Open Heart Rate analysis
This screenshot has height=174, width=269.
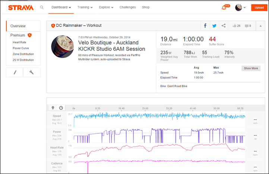coord(19,42)
